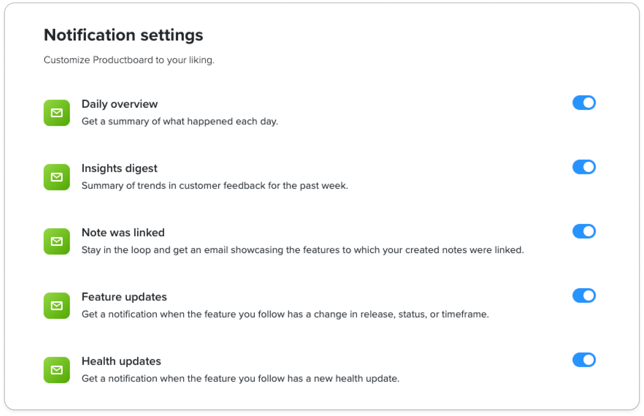Select the Note was linked mail icon
This screenshot has width=644, height=416.
(57, 241)
